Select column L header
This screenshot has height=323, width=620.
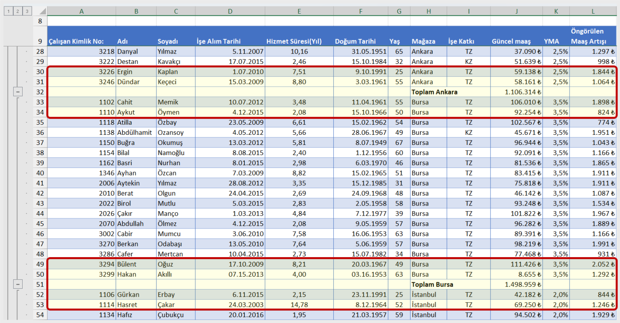coord(593,11)
